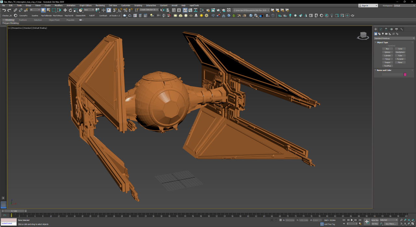
Task: Switch to the Object Paint ribbon tab
Action: tap(54, 20)
